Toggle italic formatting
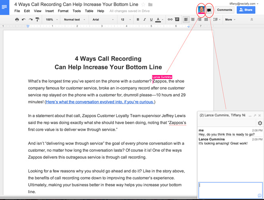 (x=144, y=19)
